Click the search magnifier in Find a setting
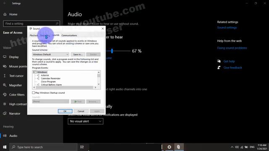 (57, 23)
